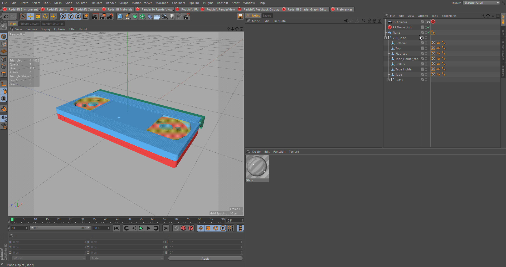506x267 pixels.
Task: Toggle visibility dots for Rollers object
Action: (426, 64)
